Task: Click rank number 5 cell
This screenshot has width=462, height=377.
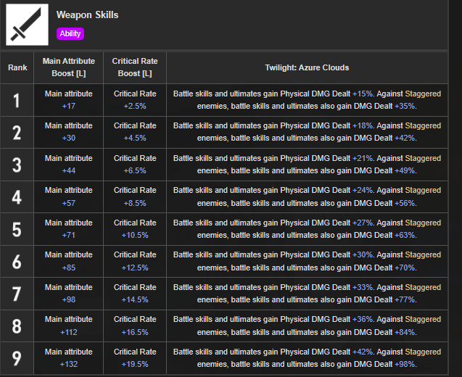Action: (17, 229)
